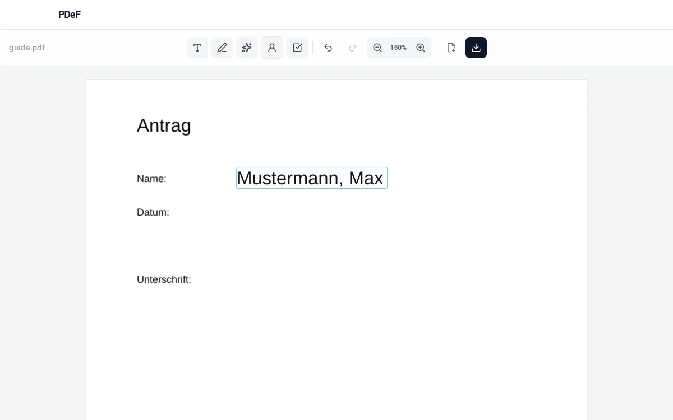This screenshot has height=420, width=673.
Task: Click the Name: label
Action: 151,179
